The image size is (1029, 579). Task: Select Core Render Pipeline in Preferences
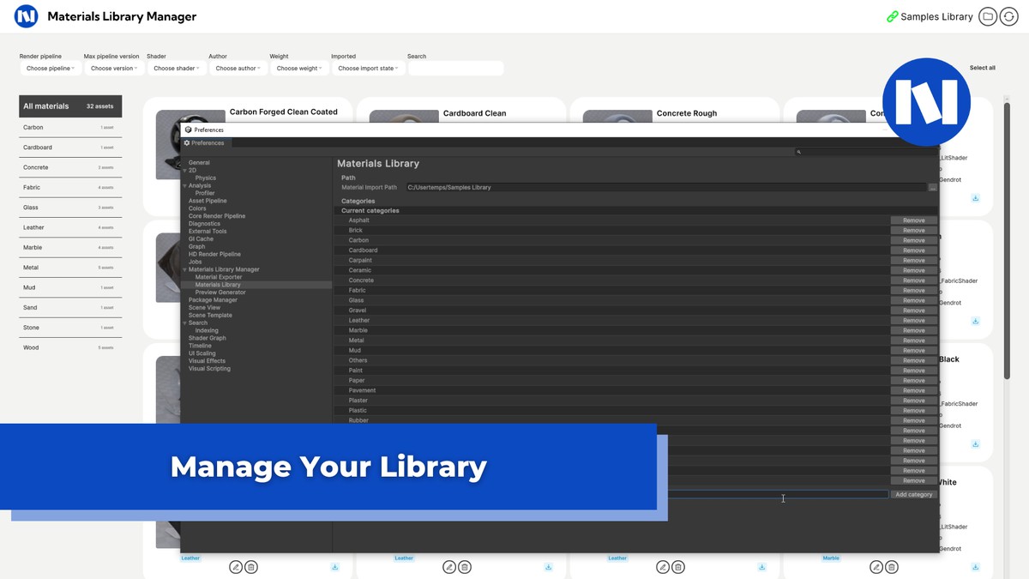(217, 216)
